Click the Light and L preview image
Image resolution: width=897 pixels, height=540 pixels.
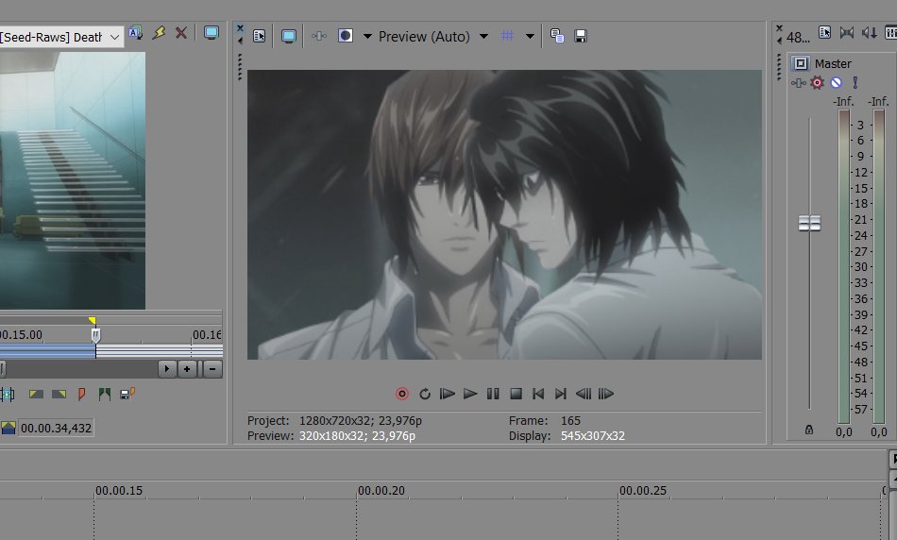(x=504, y=214)
